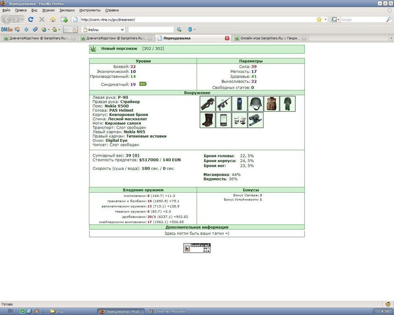Click the P-90 weapon icon
Screen dimensions: 394x315
pos(208,104)
